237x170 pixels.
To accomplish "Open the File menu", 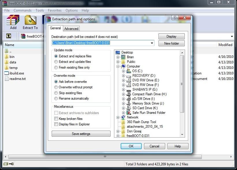I will tap(7, 10).
